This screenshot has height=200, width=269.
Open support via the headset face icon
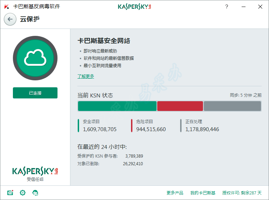pyautogui.click(x=35, y=193)
